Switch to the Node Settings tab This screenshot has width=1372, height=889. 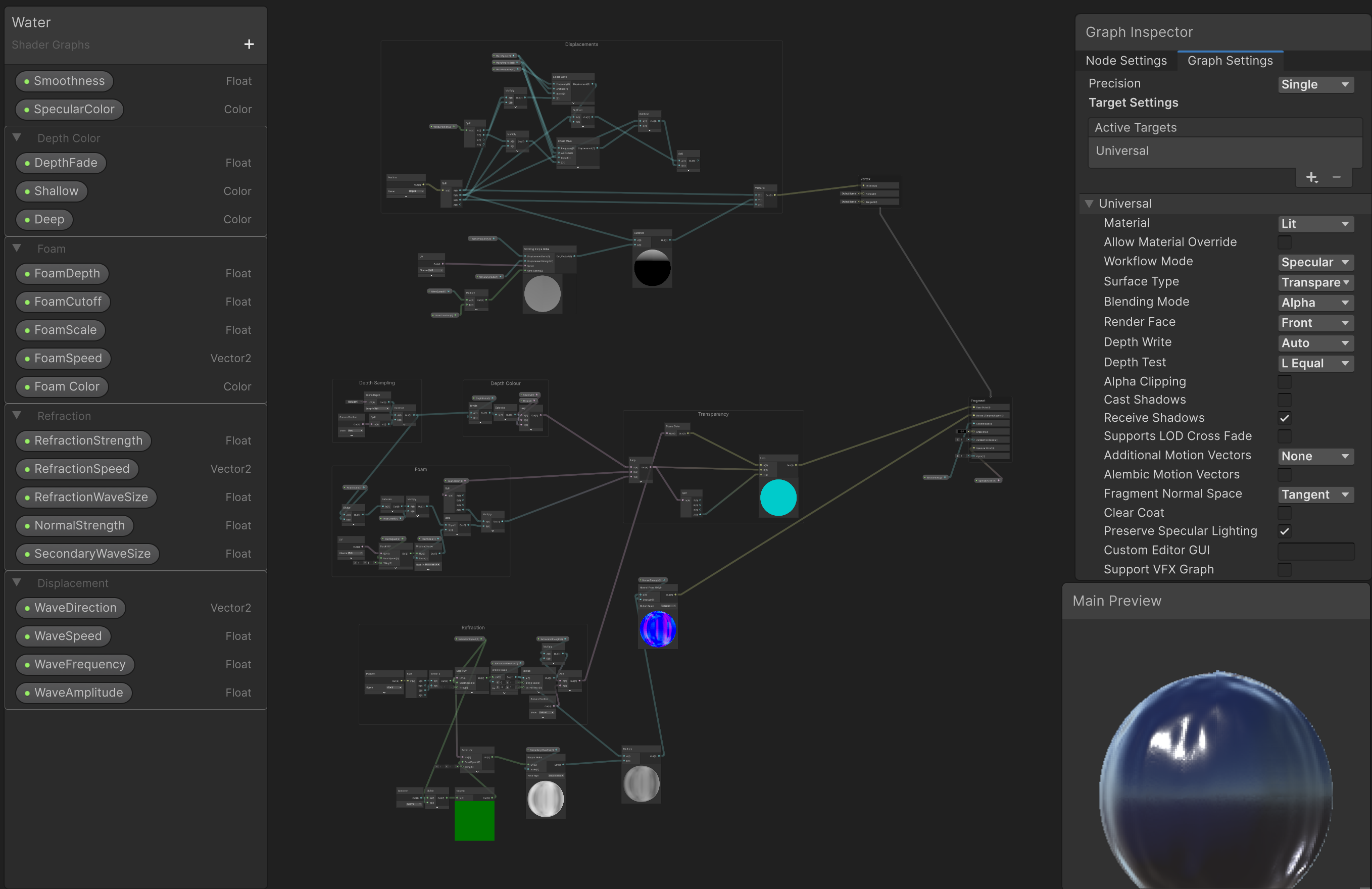coord(1126,61)
